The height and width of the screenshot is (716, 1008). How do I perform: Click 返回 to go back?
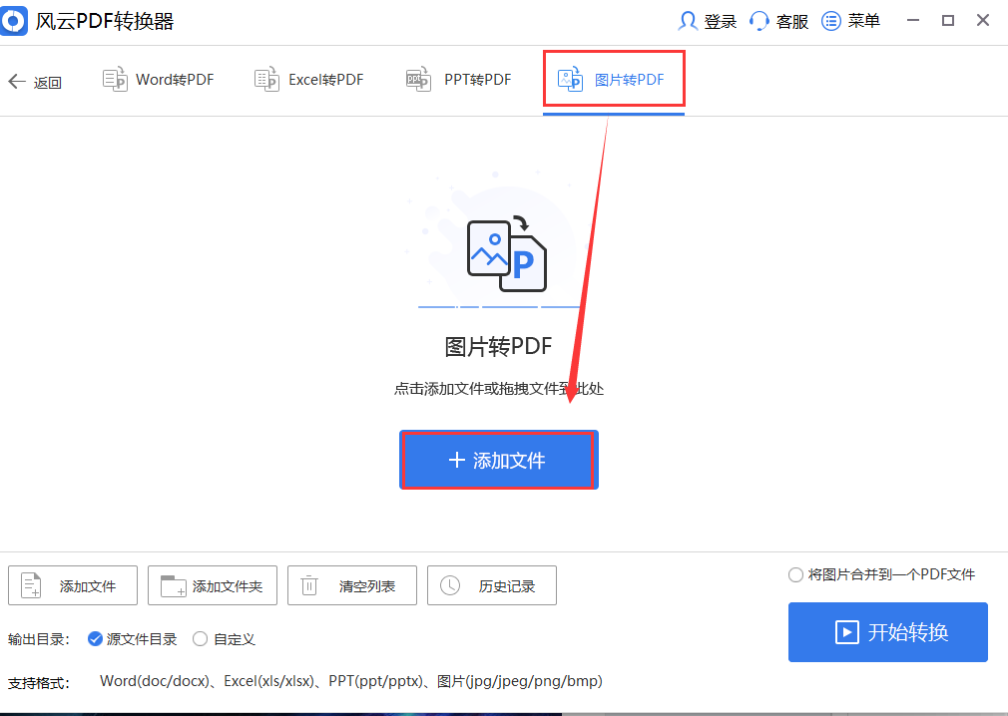click(36, 82)
